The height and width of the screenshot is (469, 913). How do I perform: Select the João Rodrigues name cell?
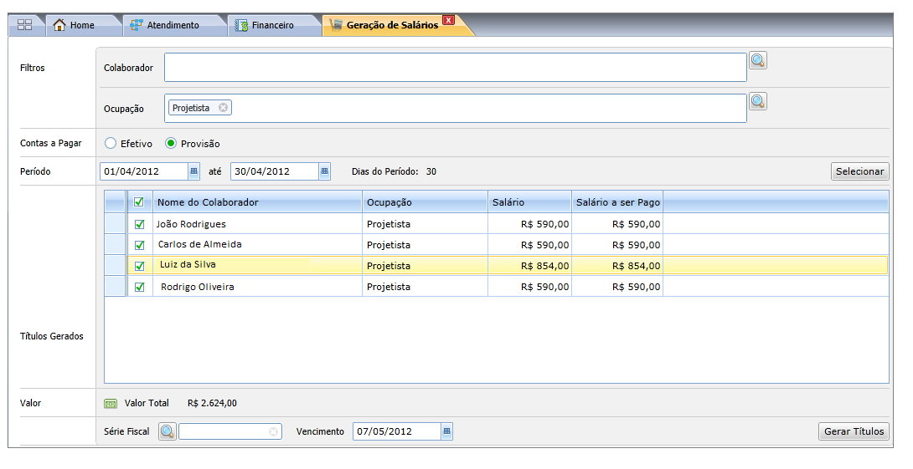257,224
